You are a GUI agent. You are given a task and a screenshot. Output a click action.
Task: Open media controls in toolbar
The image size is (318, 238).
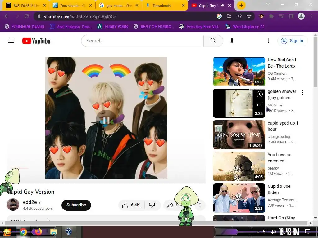[x=281, y=16]
